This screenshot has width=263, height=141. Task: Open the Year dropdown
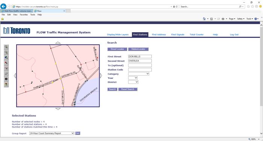click(x=133, y=78)
